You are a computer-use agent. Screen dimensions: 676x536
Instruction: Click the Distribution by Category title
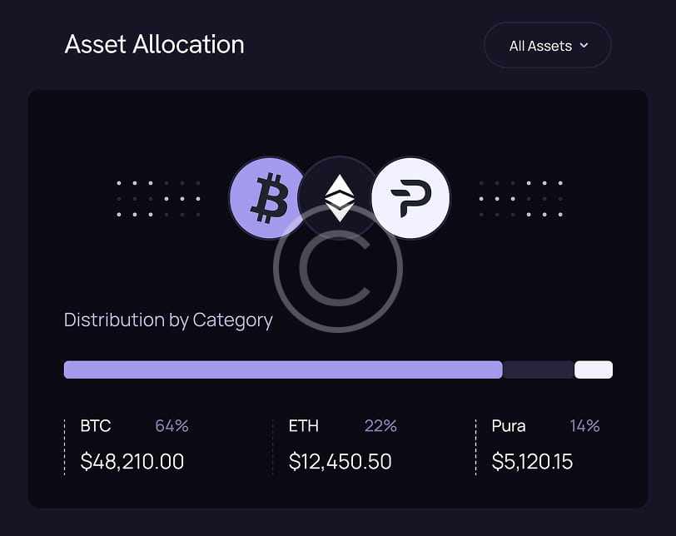pos(168,320)
